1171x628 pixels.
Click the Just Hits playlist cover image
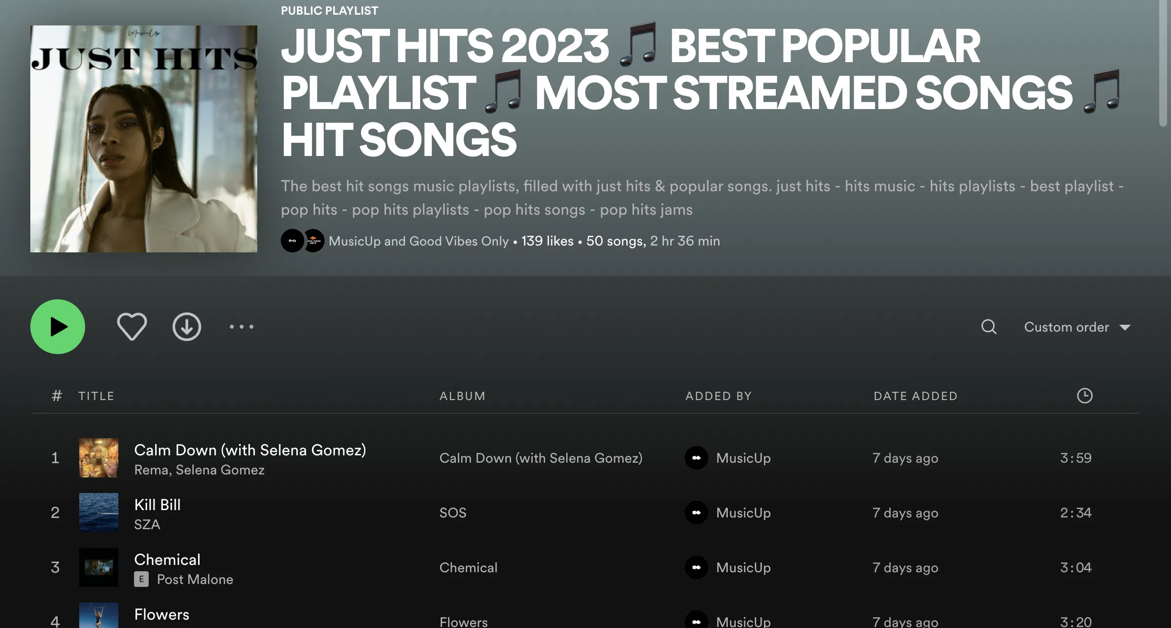pos(144,139)
